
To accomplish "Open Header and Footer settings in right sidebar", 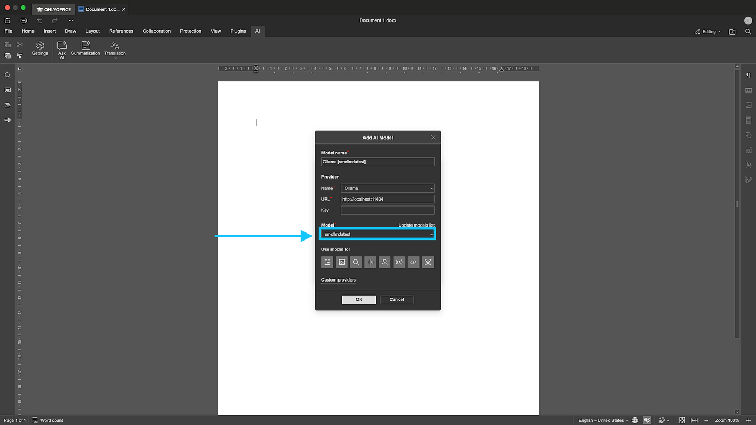I will (x=748, y=120).
